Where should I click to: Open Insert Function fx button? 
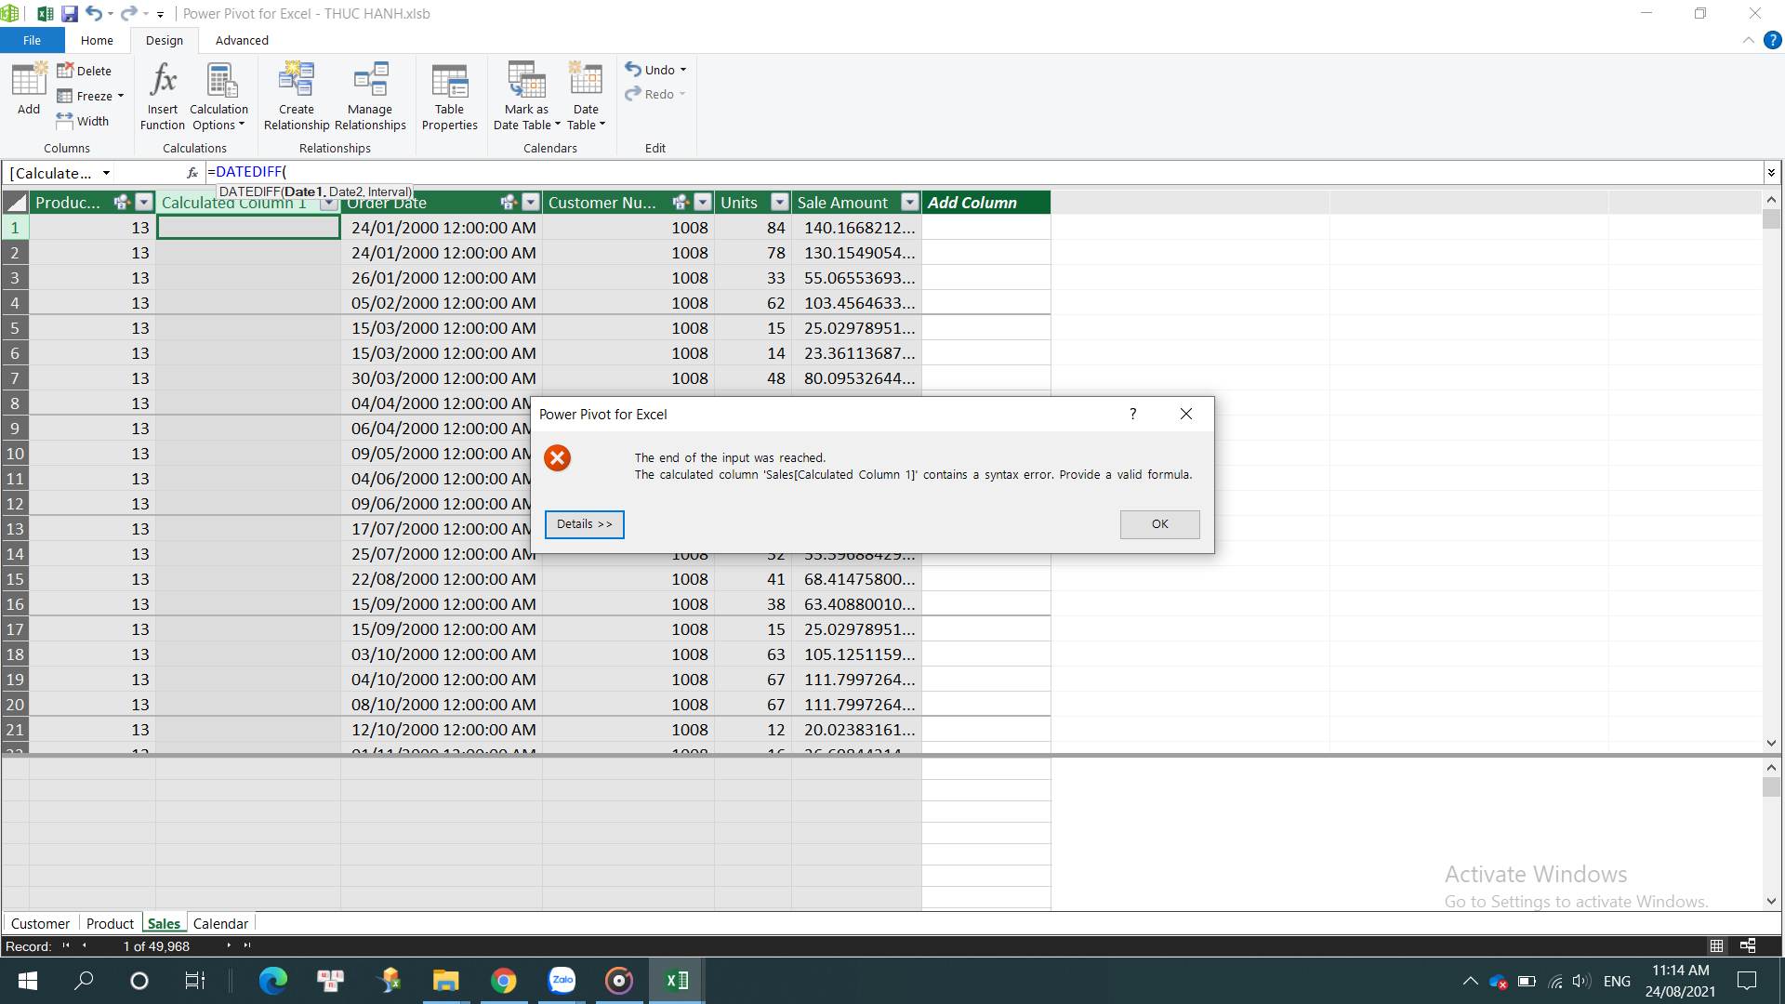pyautogui.click(x=163, y=96)
